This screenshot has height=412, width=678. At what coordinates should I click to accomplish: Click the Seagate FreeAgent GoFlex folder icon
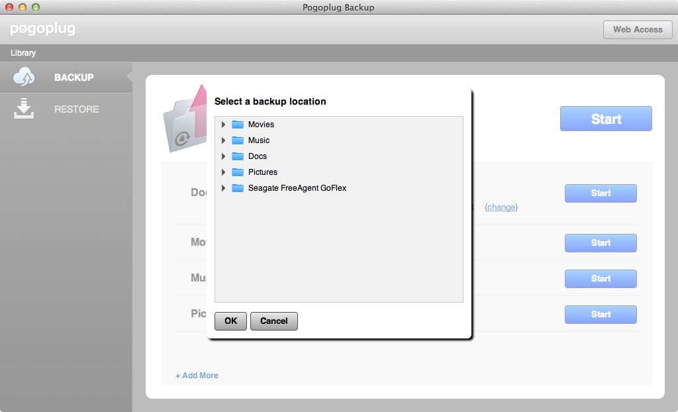pyautogui.click(x=238, y=188)
